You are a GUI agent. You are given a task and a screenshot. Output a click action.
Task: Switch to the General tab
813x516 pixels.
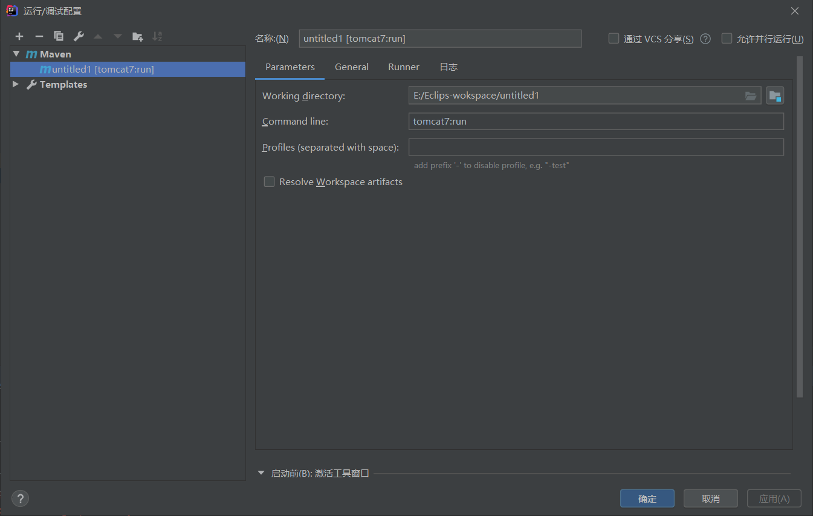click(x=352, y=67)
